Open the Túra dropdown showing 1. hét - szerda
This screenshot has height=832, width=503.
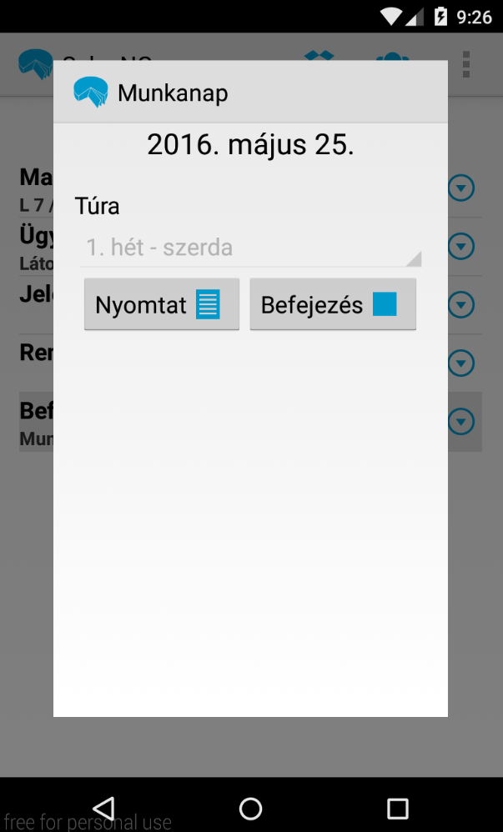point(251,248)
